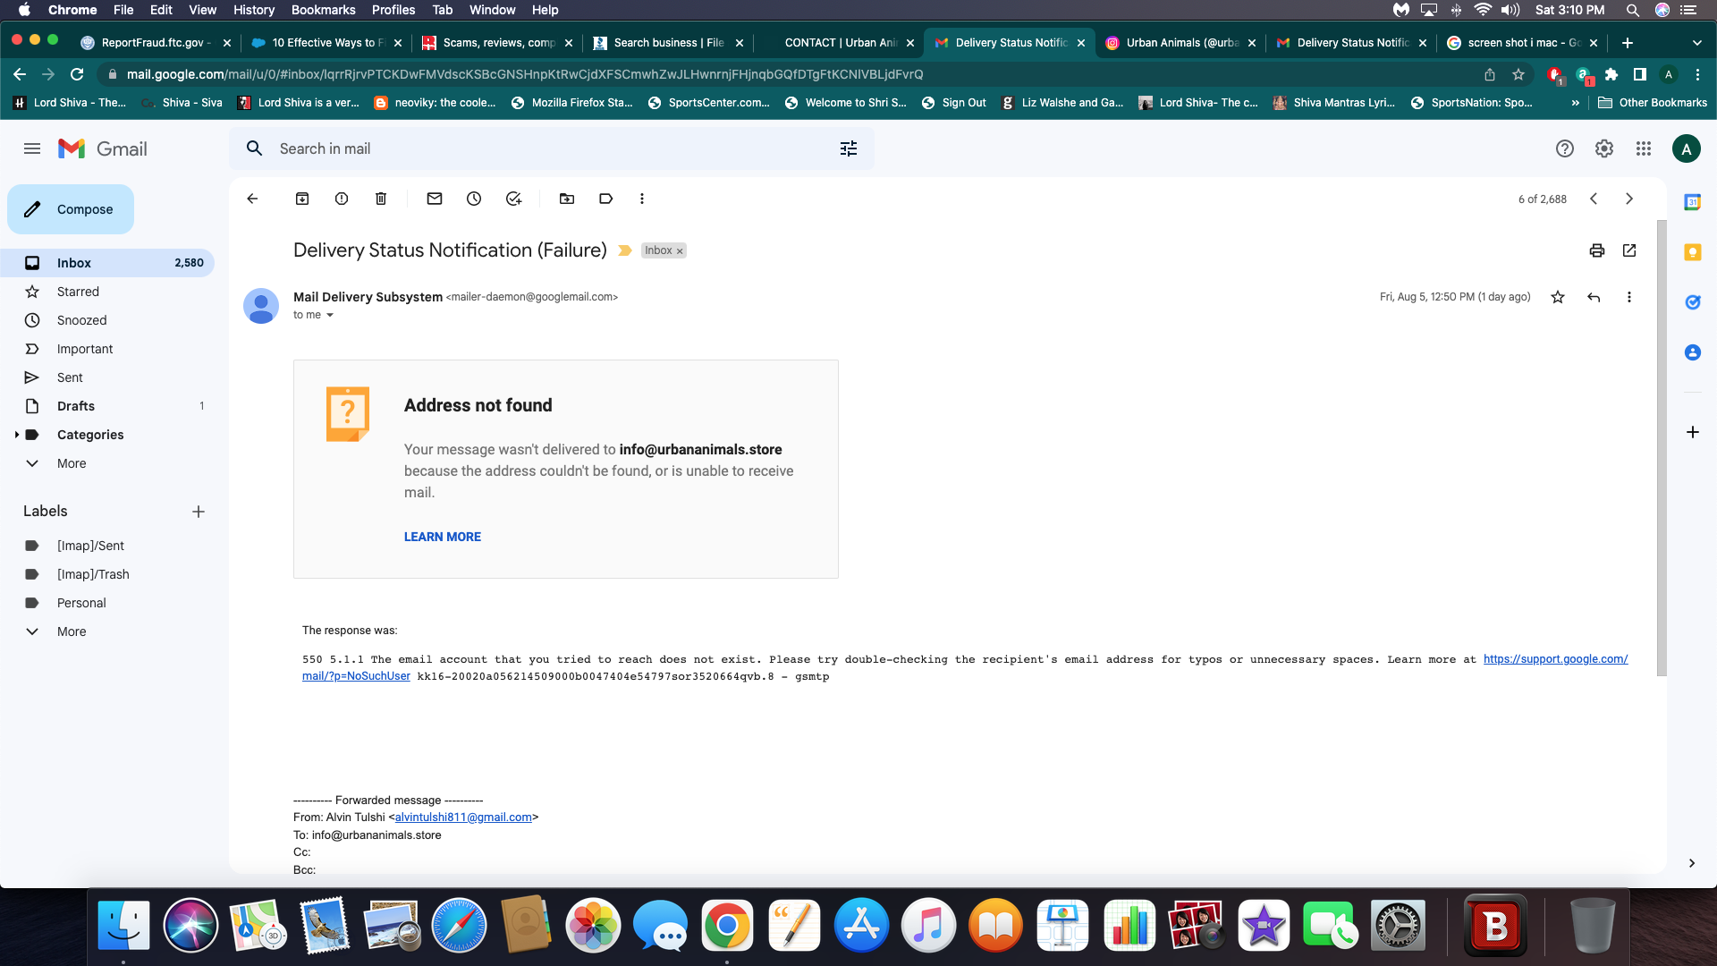Click the snooze clock icon in toolbar
Viewport: 1717px width, 966px height.
pyautogui.click(x=473, y=199)
